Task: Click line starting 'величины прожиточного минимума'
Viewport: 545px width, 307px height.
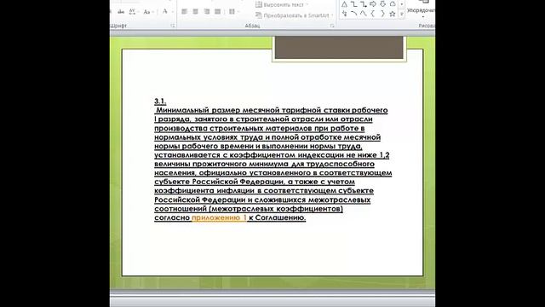Action: (x=265, y=164)
